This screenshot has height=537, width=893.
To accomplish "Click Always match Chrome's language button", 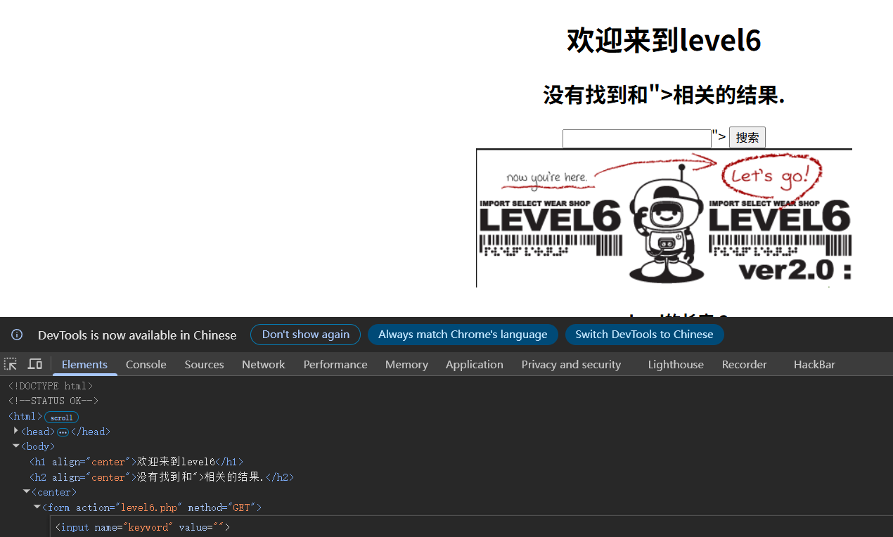I will [463, 335].
